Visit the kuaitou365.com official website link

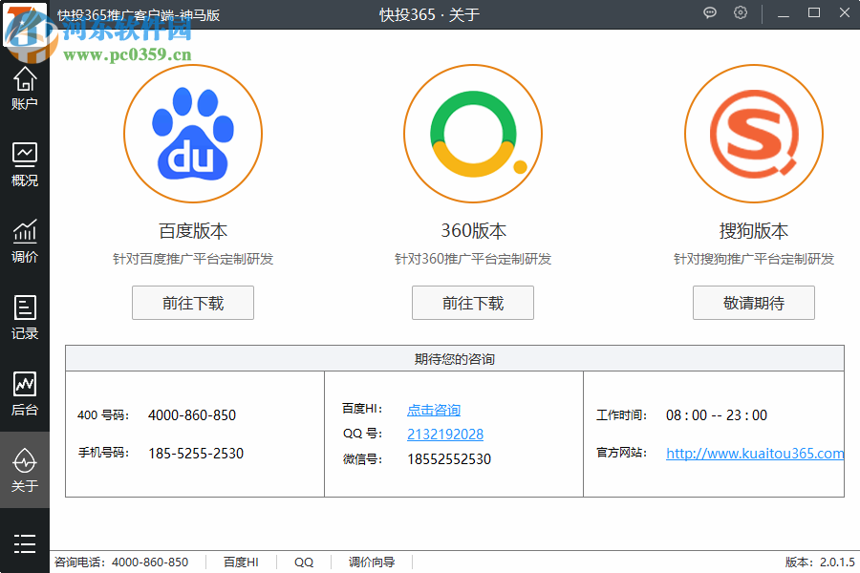pyautogui.click(x=755, y=454)
